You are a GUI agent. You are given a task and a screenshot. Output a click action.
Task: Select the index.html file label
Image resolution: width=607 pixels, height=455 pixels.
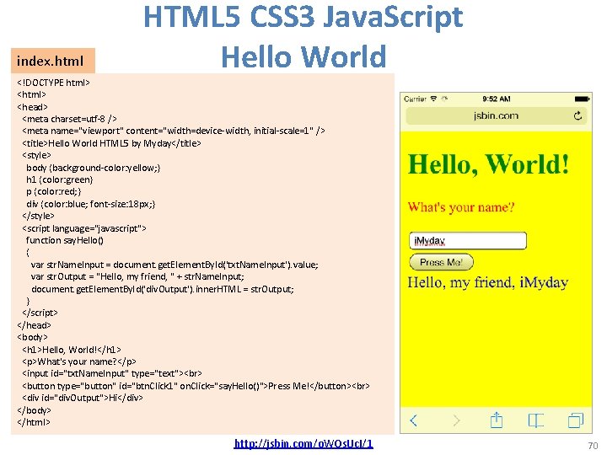[x=53, y=61]
